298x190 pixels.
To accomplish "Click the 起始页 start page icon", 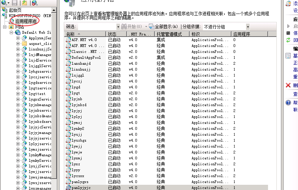I will pyautogui.click(x=5, y=10).
